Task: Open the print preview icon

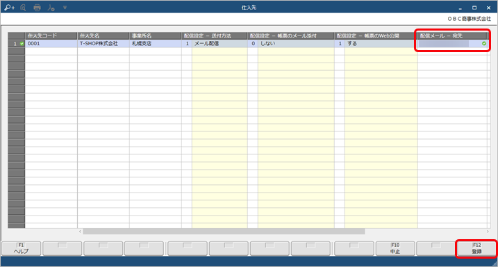Action: tap(23, 8)
